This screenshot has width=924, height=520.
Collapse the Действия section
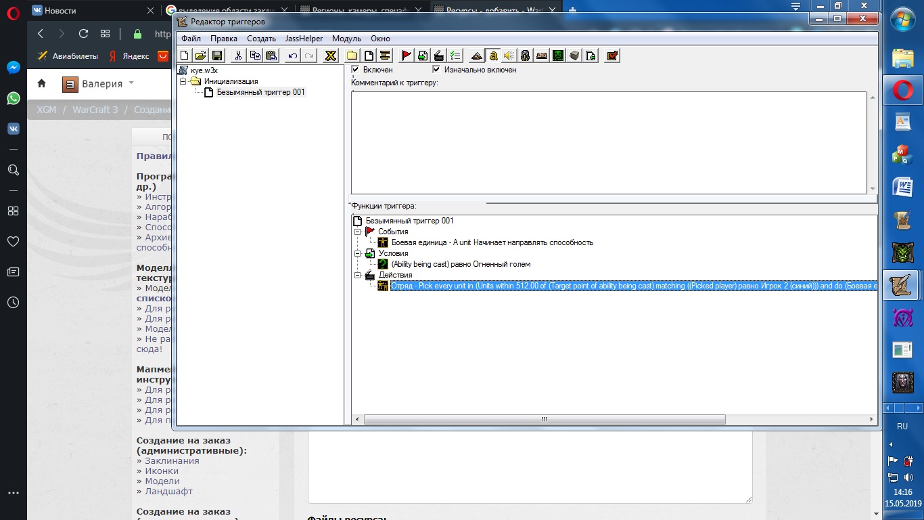pyautogui.click(x=358, y=275)
